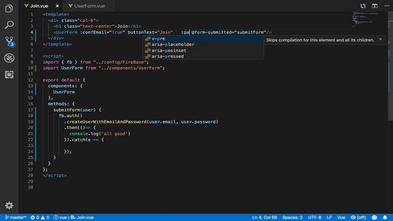Open the Debug panel
The width and height of the screenshot is (393, 221).
click(x=9, y=58)
